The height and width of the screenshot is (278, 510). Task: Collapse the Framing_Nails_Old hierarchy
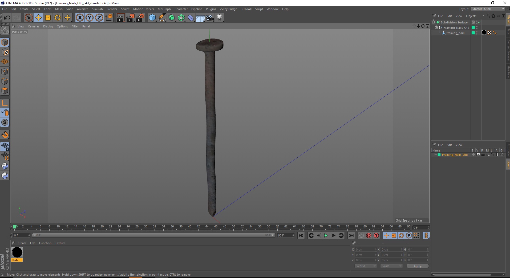pos(436,27)
